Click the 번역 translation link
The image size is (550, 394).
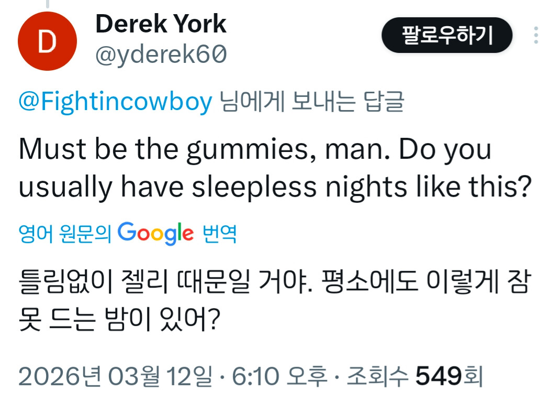(x=219, y=234)
